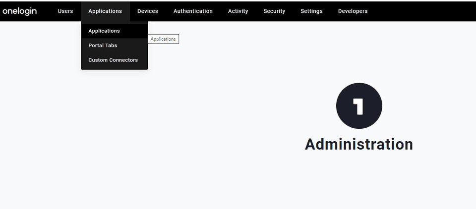Choose Custom Connectors from dropdown

(114, 60)
